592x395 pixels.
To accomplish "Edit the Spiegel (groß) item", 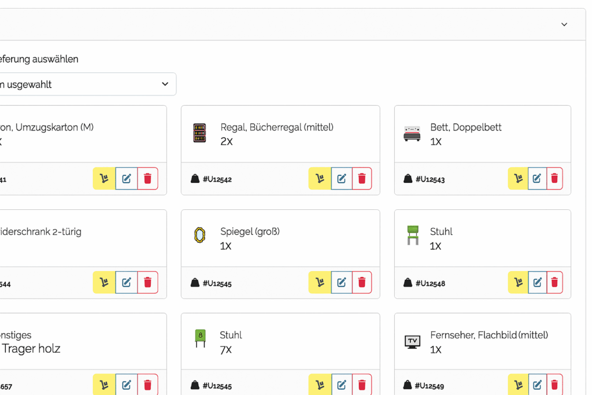I will (342, 282).
